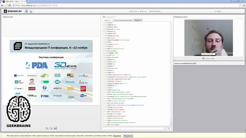Click the WEBINAR.RU logo
Screen dimensions: 246x138
[13, 11]
